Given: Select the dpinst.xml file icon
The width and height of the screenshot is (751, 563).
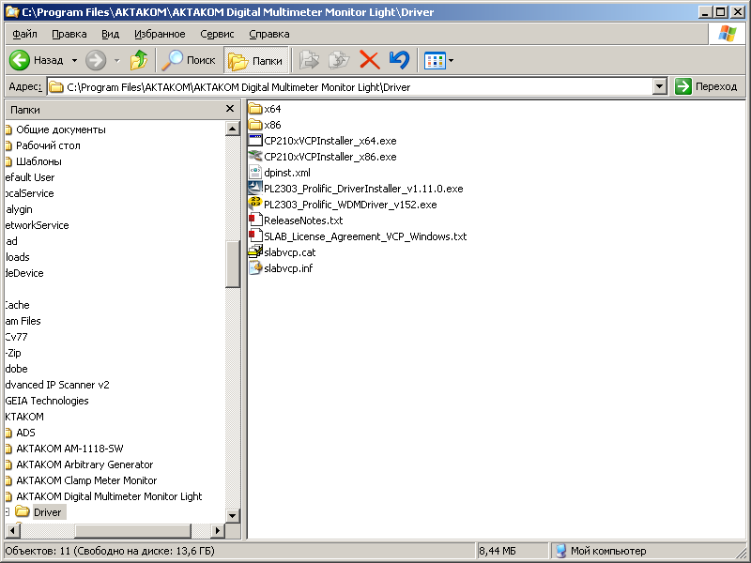Looking at the screenshot, I should (x=255, y=173).
